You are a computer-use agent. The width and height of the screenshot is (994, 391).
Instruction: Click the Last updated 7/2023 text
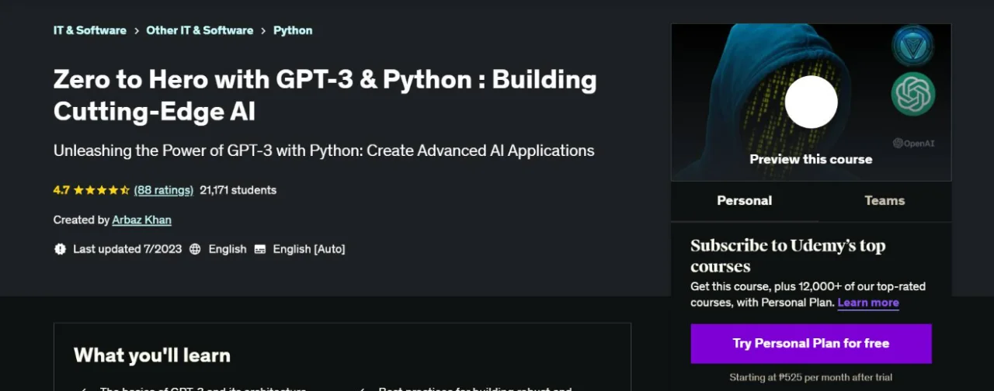click(127, 249)
